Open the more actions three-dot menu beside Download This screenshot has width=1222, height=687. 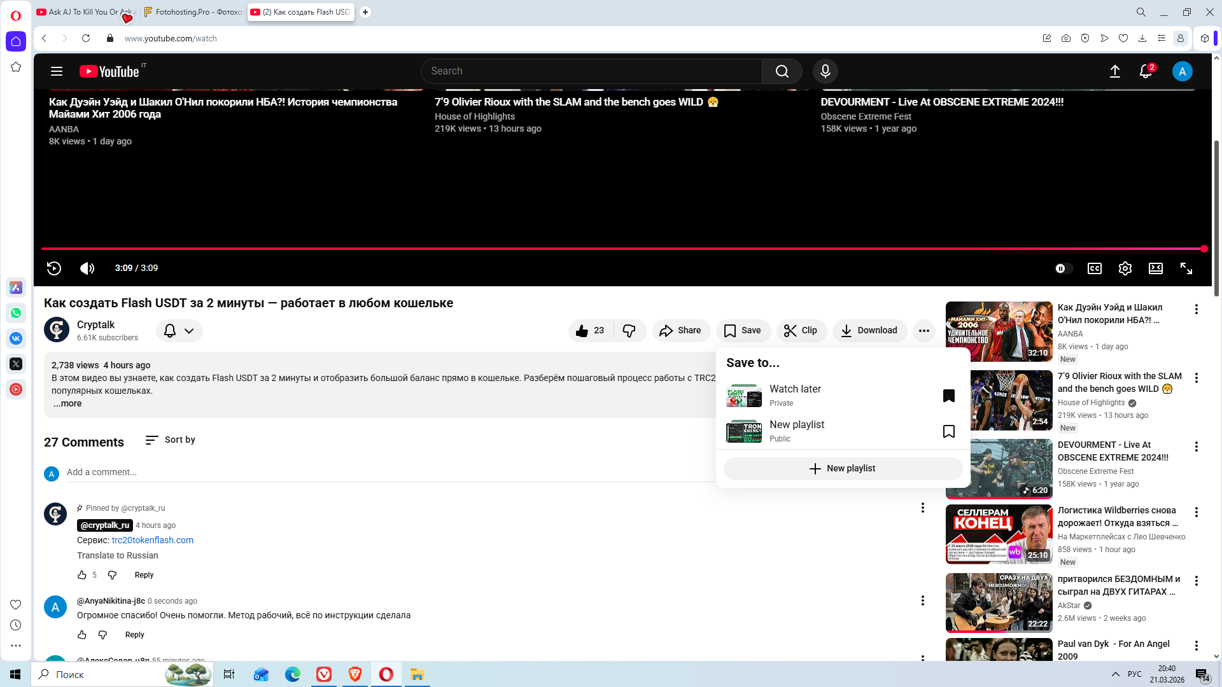click(924, 331)
